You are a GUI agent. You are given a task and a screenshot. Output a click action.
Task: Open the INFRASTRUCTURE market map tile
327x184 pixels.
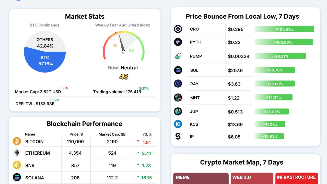tap(297, 178)
